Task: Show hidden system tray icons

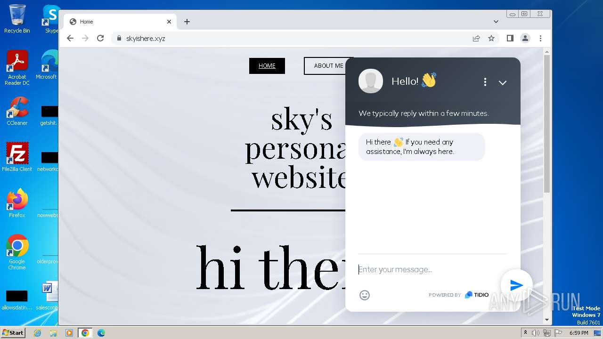Action: click(525, 333)
